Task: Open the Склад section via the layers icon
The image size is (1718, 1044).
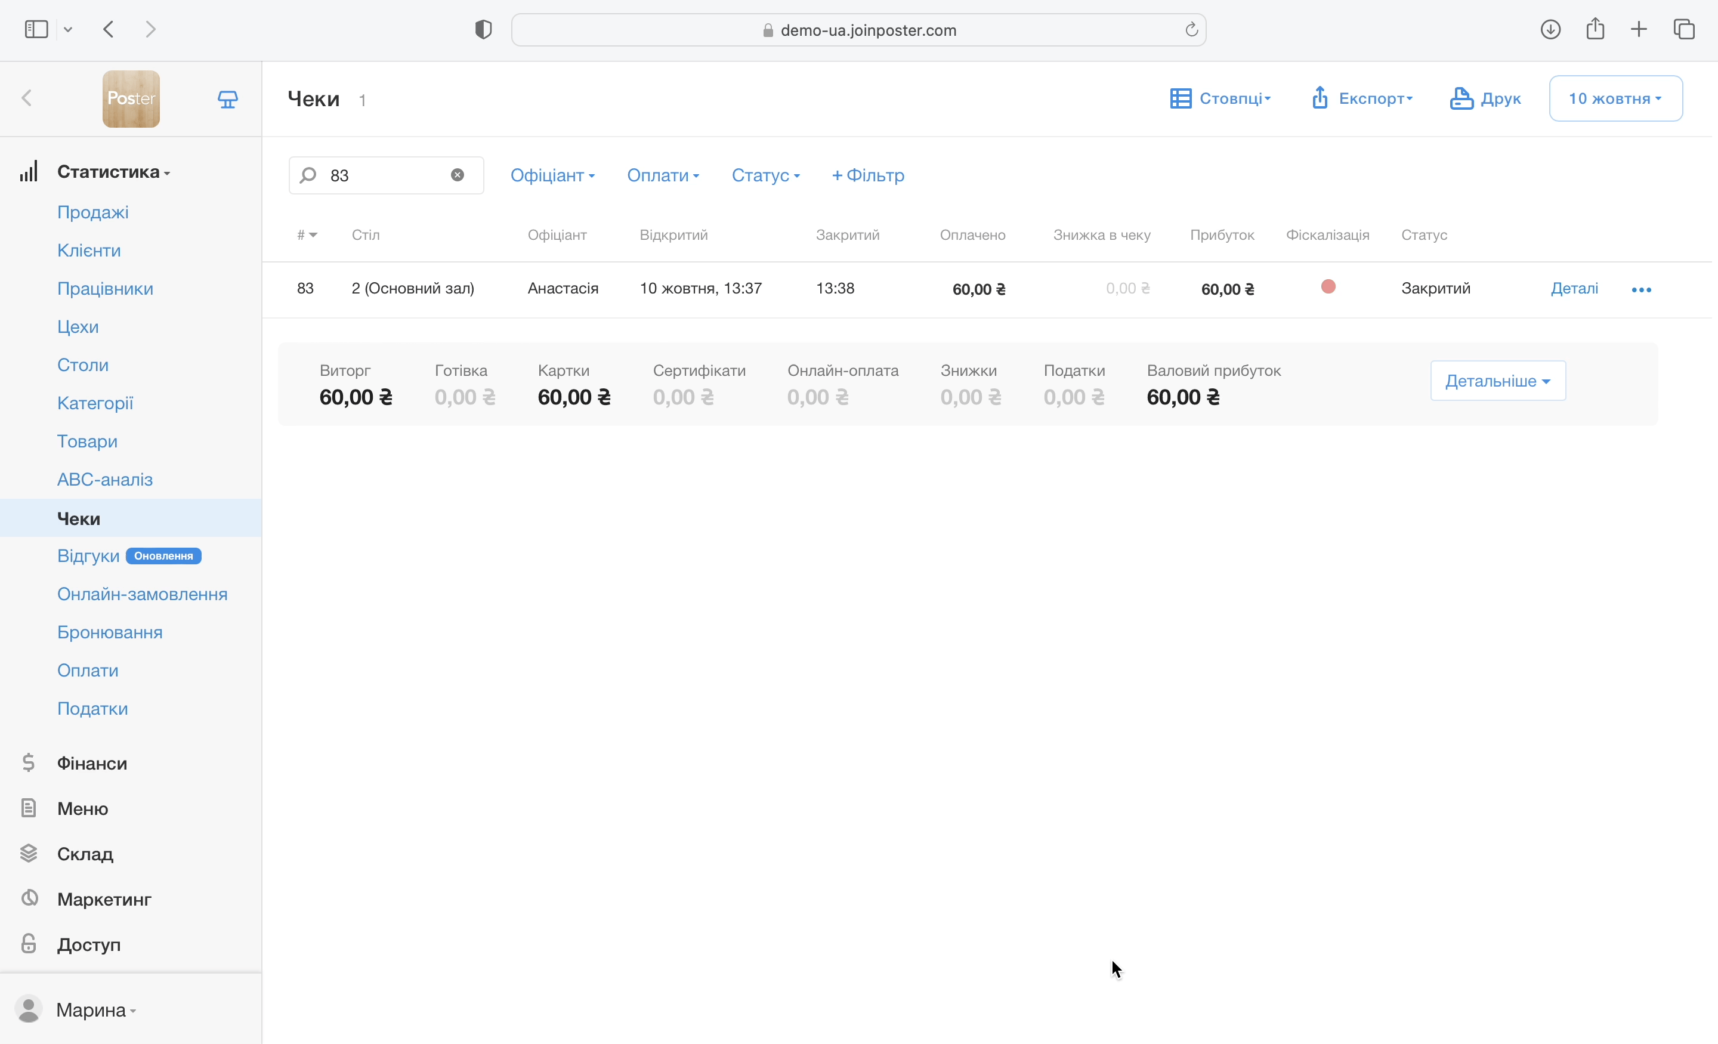Action: coord(29,853)
